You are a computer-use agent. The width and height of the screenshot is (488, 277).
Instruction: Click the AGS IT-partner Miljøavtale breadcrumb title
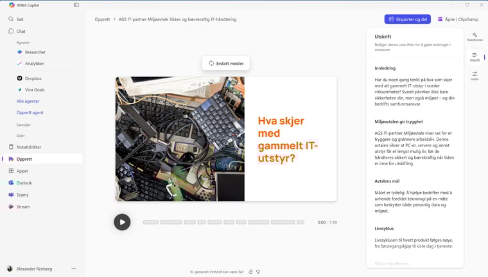pos(177,19)
